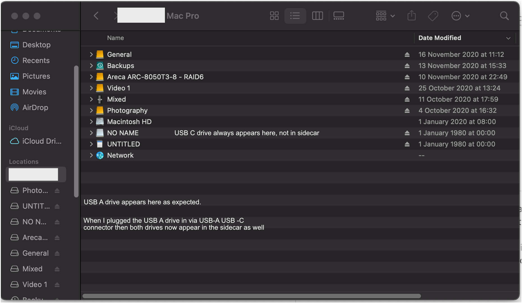The height and width of the screenshot is (303, 522).
Task: Switch to column view
Action: [317, 16]
